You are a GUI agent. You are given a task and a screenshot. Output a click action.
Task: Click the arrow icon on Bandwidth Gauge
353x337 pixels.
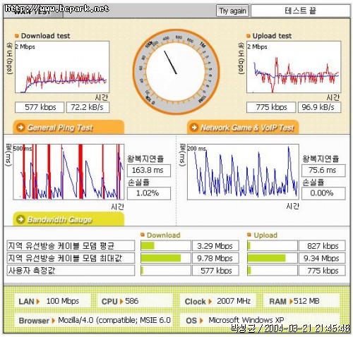20,219
